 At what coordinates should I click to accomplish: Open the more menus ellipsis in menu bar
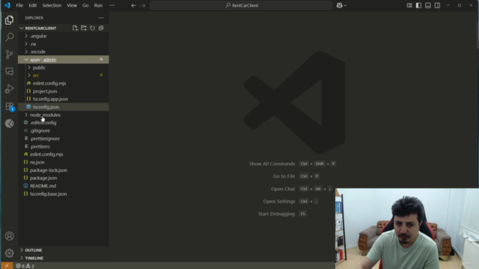pyautogui.click(x=112, y=5)
